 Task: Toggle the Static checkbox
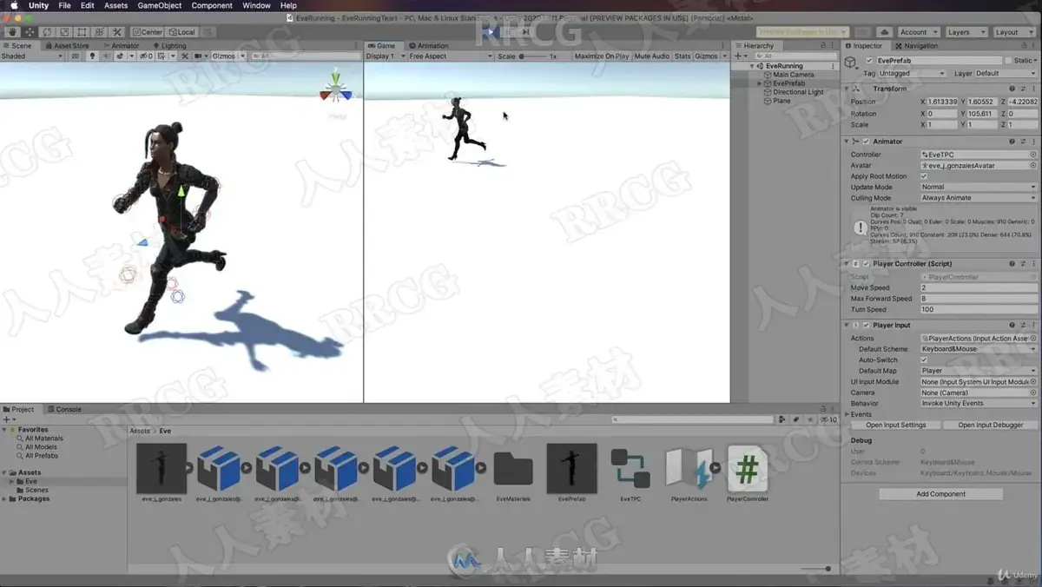pyautogui.click(x=1008, y=61)
